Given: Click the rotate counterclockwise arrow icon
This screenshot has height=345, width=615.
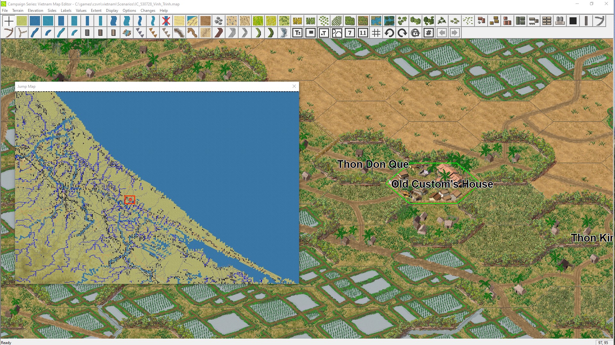Looking at the screenshot, I should pyautogui.click(x=389, y=33).
